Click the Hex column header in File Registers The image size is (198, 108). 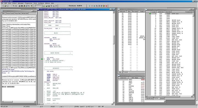pyautogui.click(x=129, y=12)
